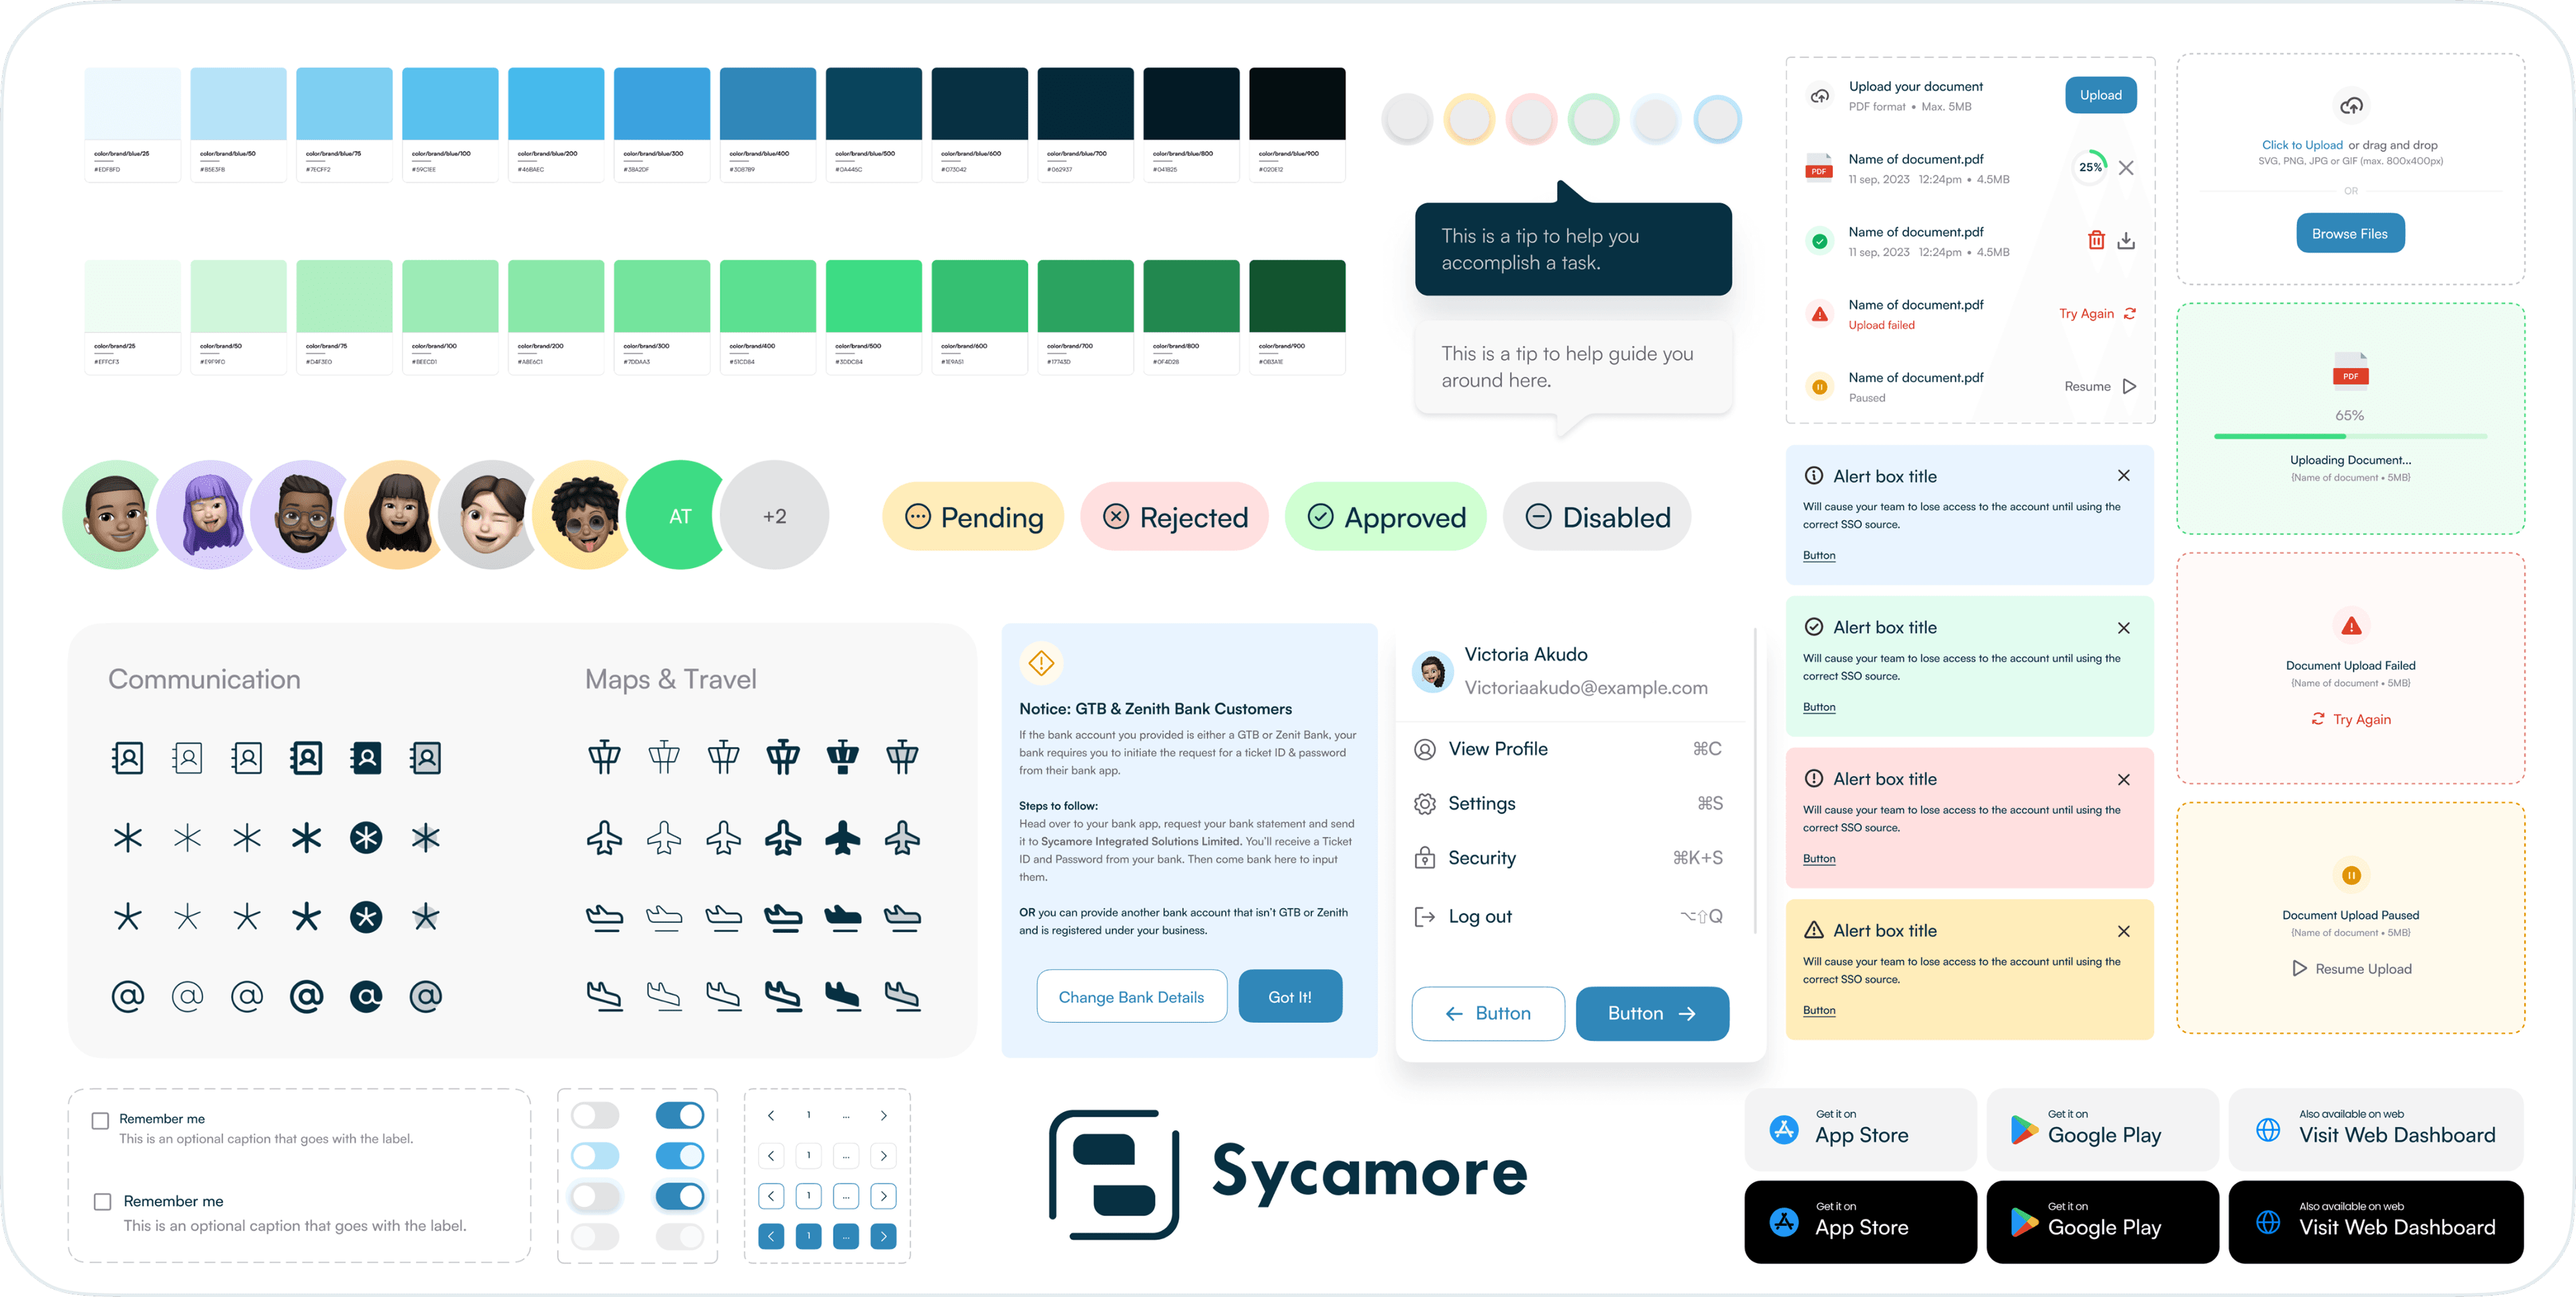Toggle the light blue off switch
Viewport: 2576px width, 1297px height.
(595, 1156)
